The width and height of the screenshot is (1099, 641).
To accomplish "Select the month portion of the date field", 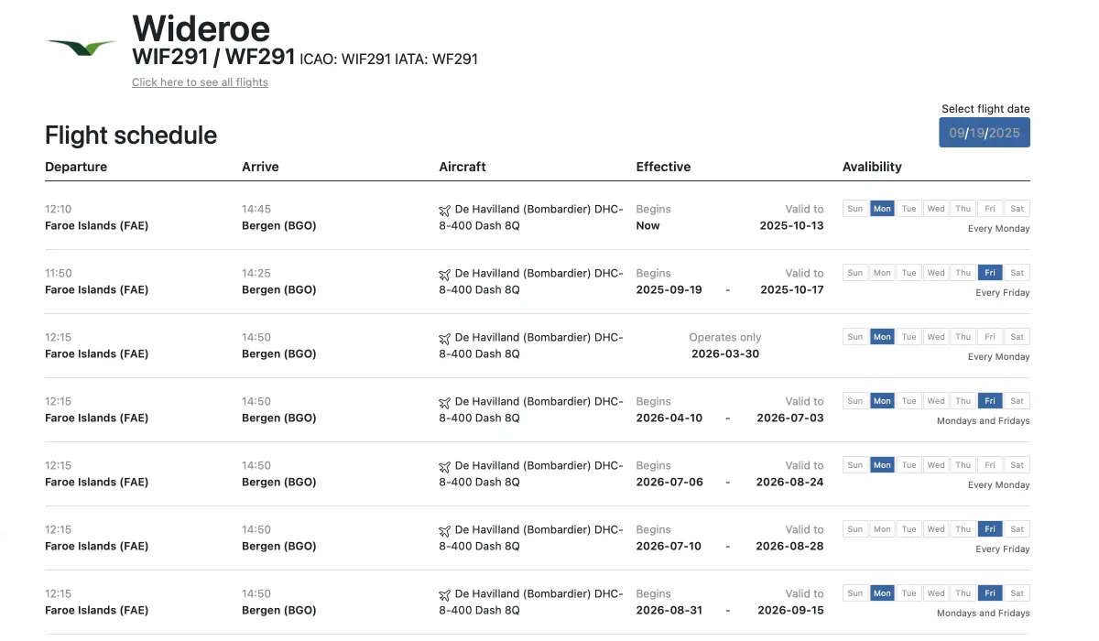I will point(957,133).
